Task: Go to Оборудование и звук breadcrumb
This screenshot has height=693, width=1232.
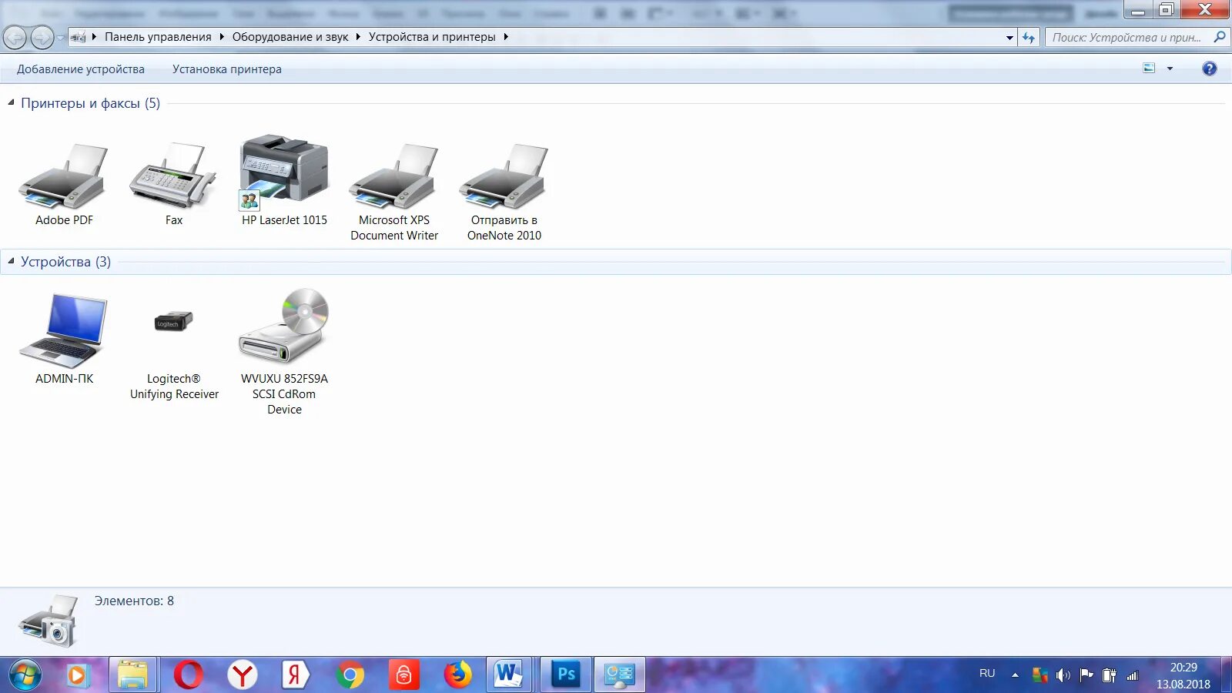Action: click(290, 37)
